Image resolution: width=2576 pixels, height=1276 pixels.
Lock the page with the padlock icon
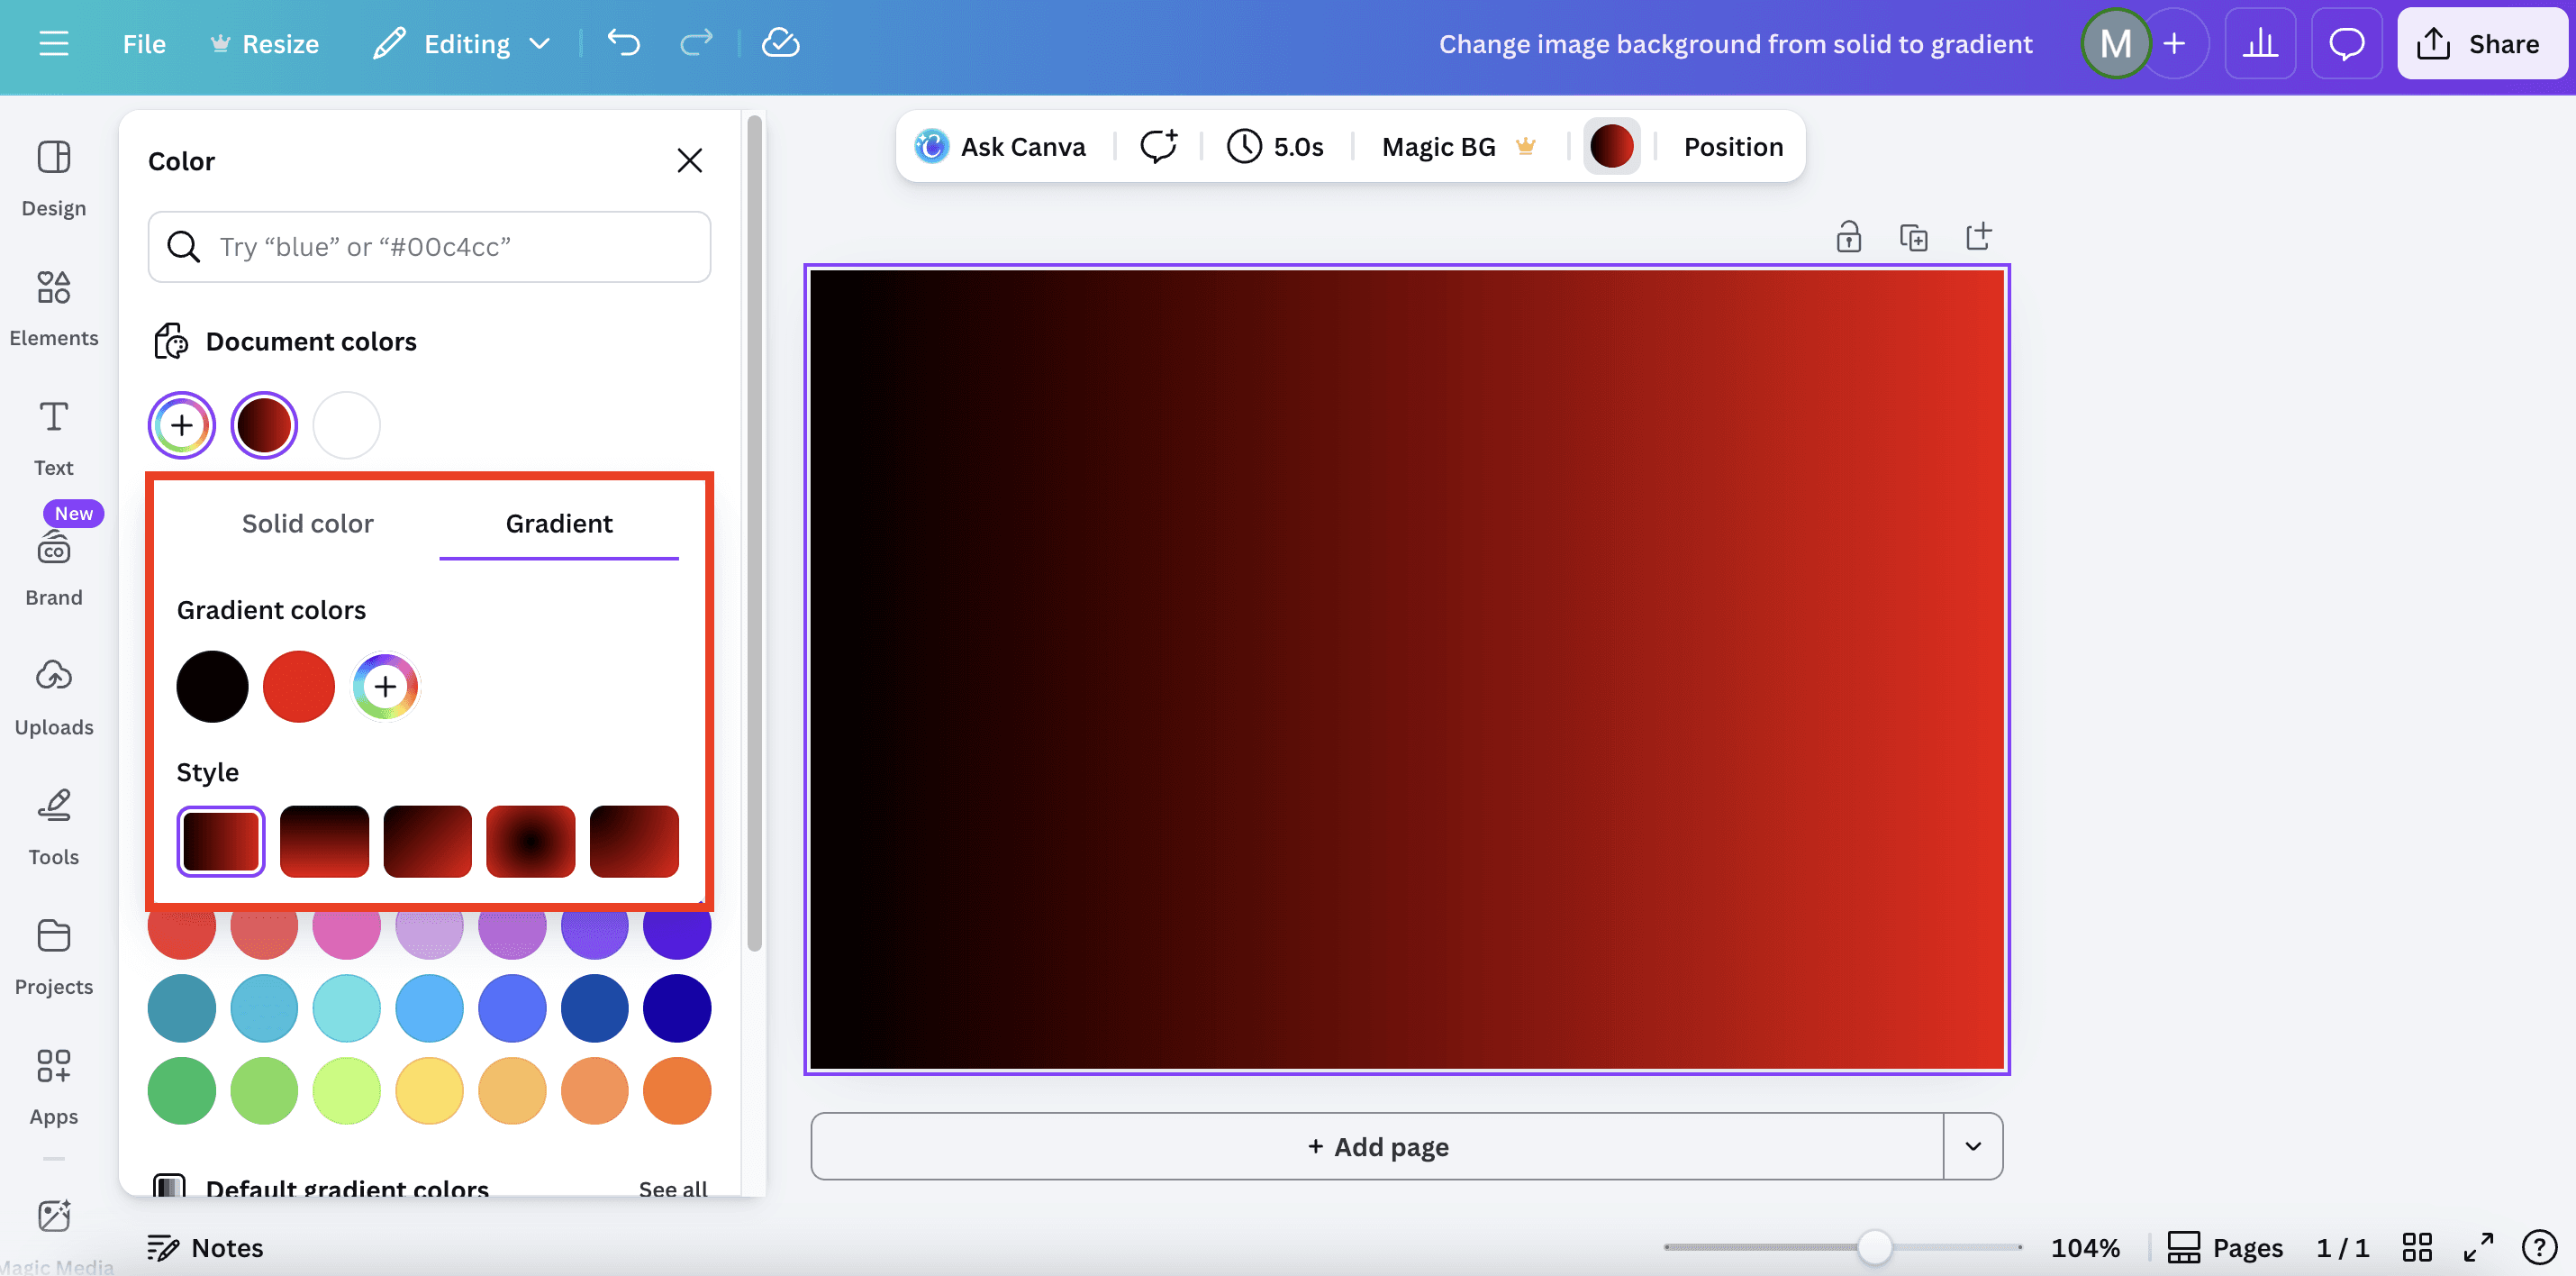1848,237
